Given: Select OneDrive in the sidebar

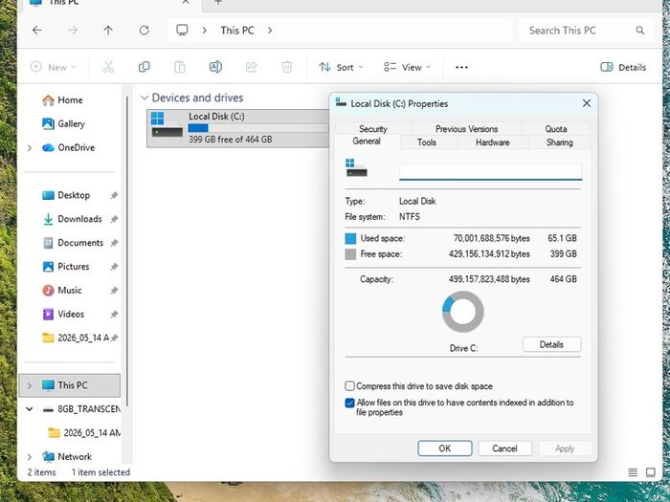Looking at the screenshot, I should click(68, 147).
